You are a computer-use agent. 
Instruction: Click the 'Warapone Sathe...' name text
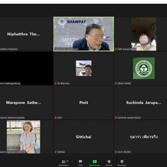click(23, 103)
